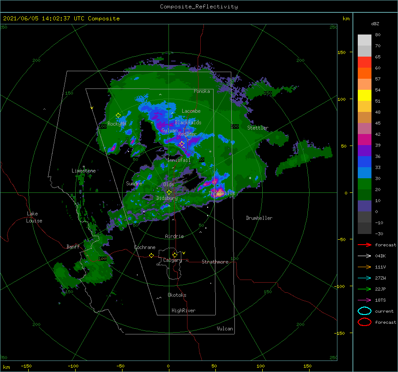Click the Composite_Reflectivity title
This screenshot has height=372, width=398.
pos(199,7)
